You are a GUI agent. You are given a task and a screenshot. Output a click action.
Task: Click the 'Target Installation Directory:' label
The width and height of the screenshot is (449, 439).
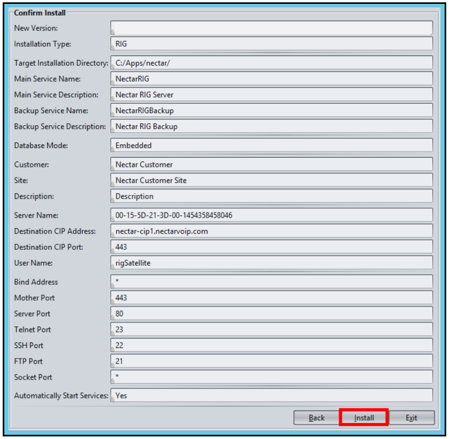click(x=61, y=63)
